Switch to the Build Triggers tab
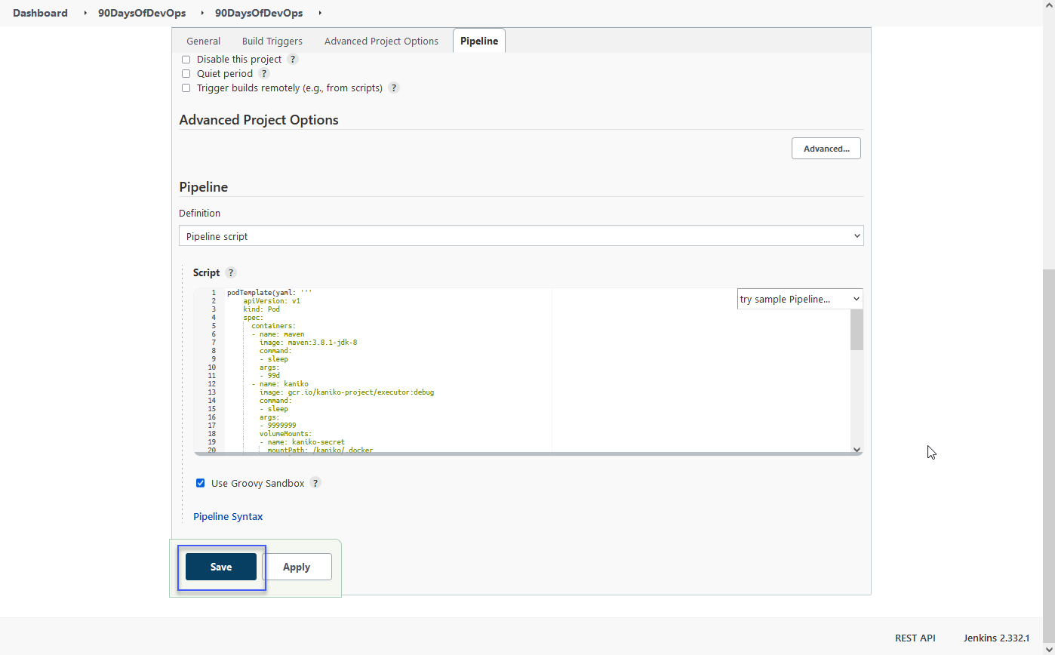This screenshot has width=1055, height=655. tap(272, 42)
